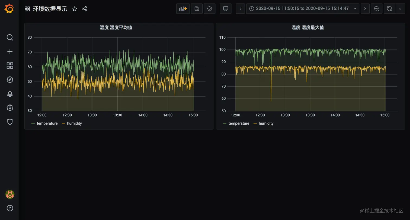The width and height of the screenshot is (410, 220).
Task: Open the time range picker dropdown
Action: tap(303, 9)
